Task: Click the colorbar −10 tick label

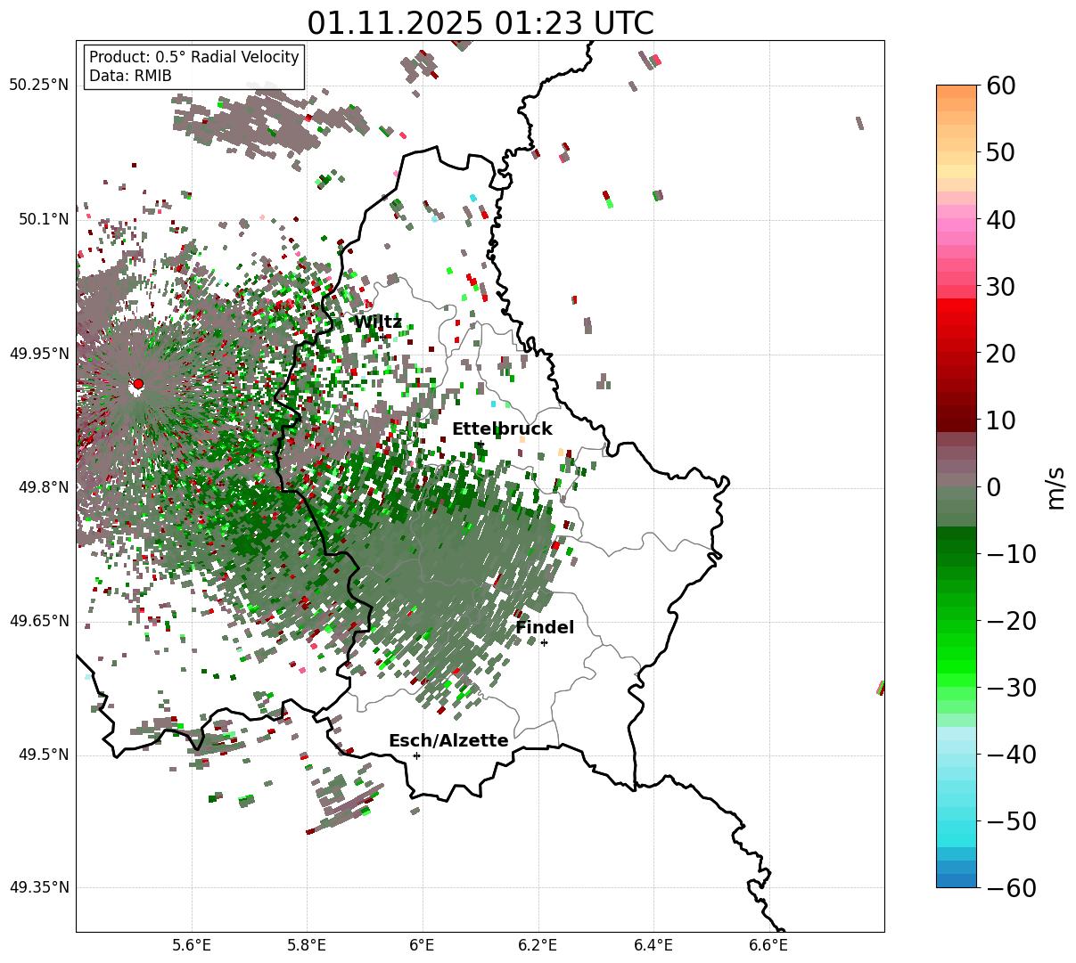Action: (1011, 553)
